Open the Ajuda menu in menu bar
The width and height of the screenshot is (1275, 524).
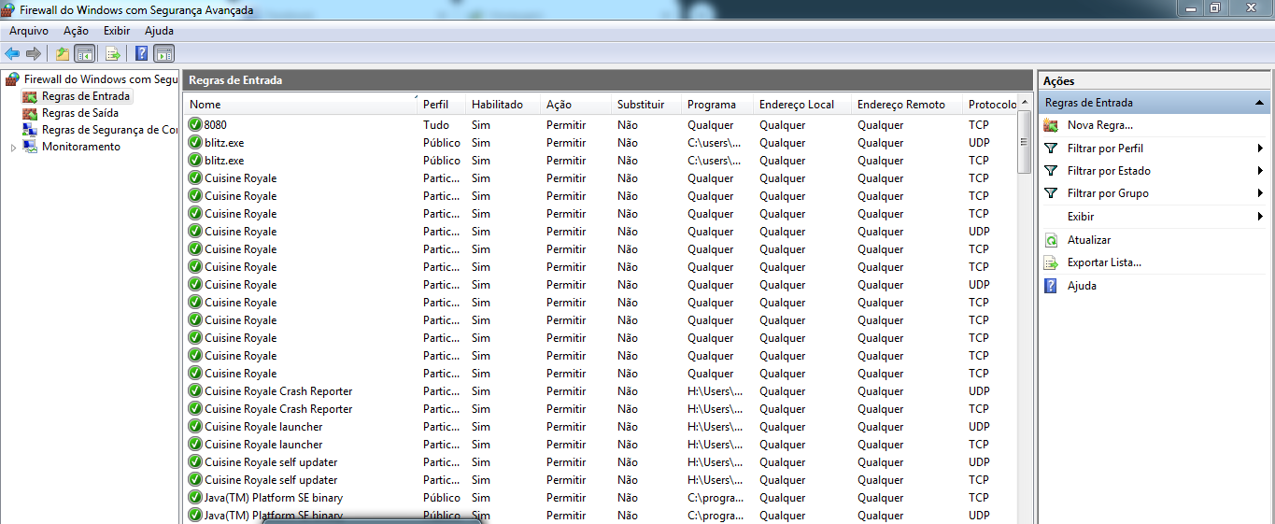click(x=159, y=31)
